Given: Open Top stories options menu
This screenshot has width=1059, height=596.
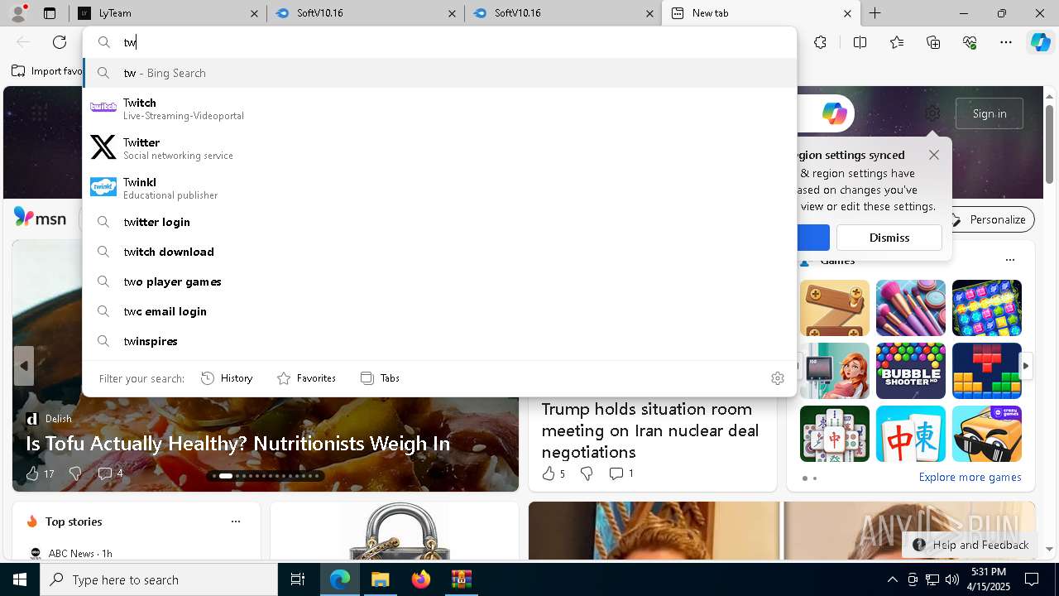Looking at the screenshot, I should (236, 521).
